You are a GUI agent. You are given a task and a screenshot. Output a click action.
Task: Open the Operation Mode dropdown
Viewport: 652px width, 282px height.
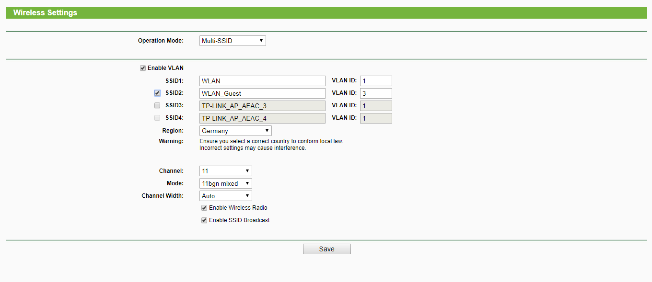coord(233,41)
